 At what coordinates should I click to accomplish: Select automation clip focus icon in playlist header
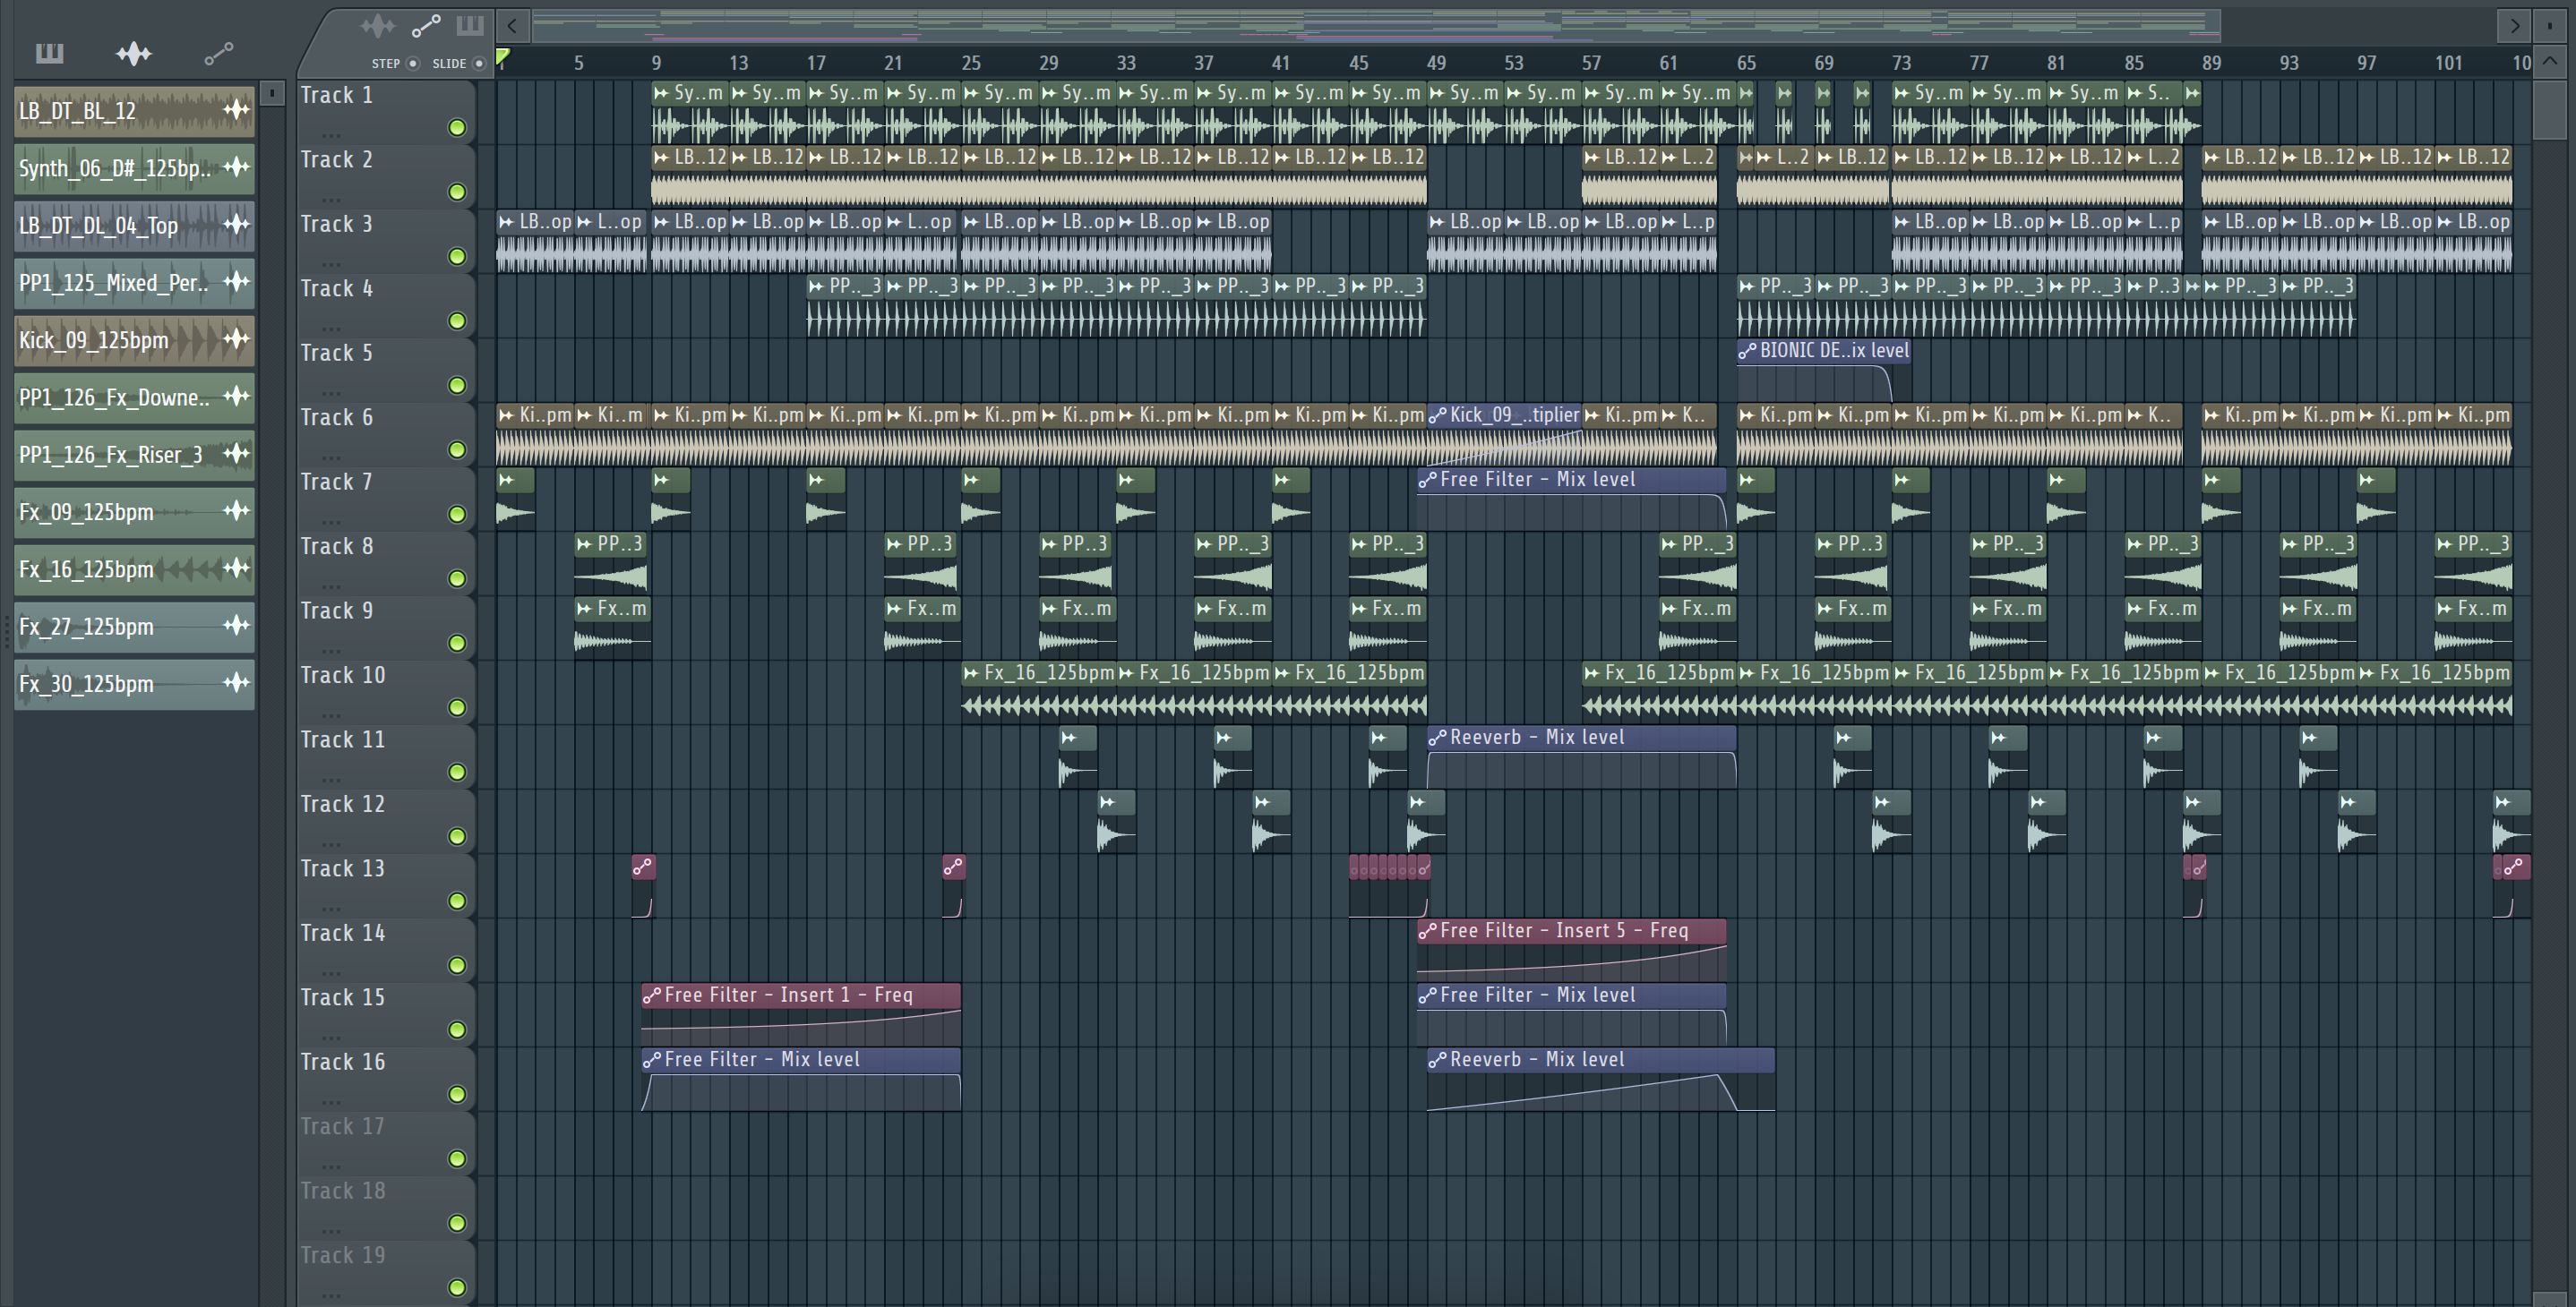pyautogui.click(x=426, y=25)
